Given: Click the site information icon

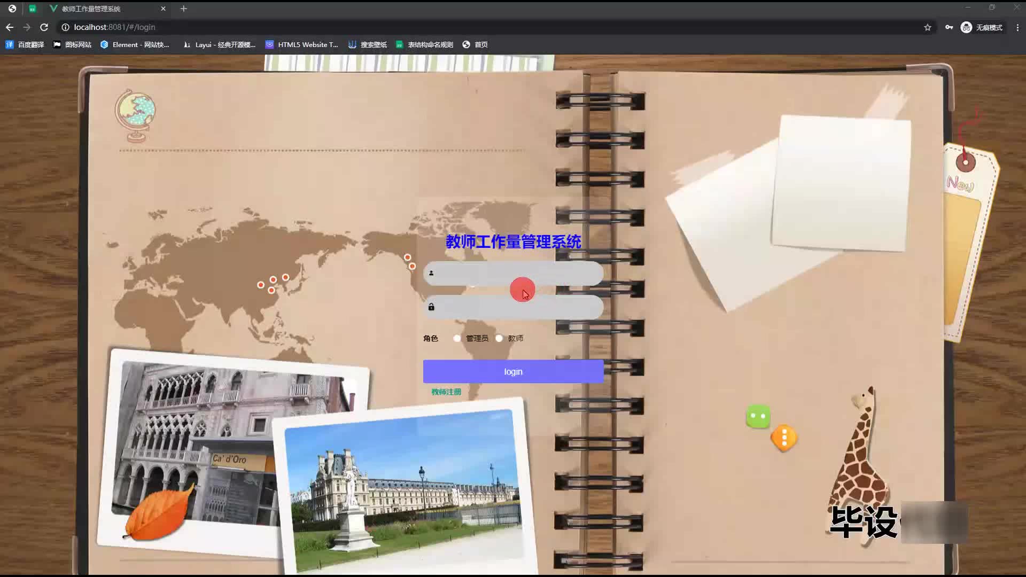Looking at the screenshot, I should pos(65,27).
